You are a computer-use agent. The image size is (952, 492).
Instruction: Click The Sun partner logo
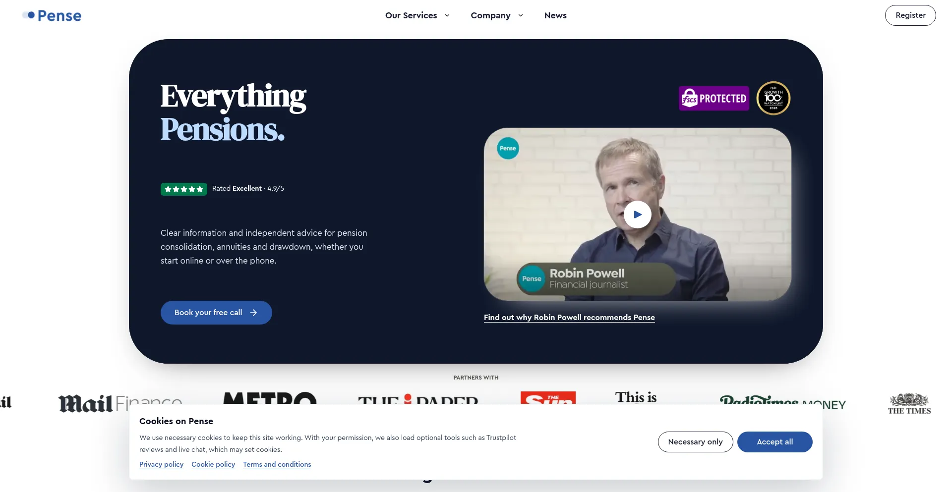pyautogui.click(x=548, y=398)
